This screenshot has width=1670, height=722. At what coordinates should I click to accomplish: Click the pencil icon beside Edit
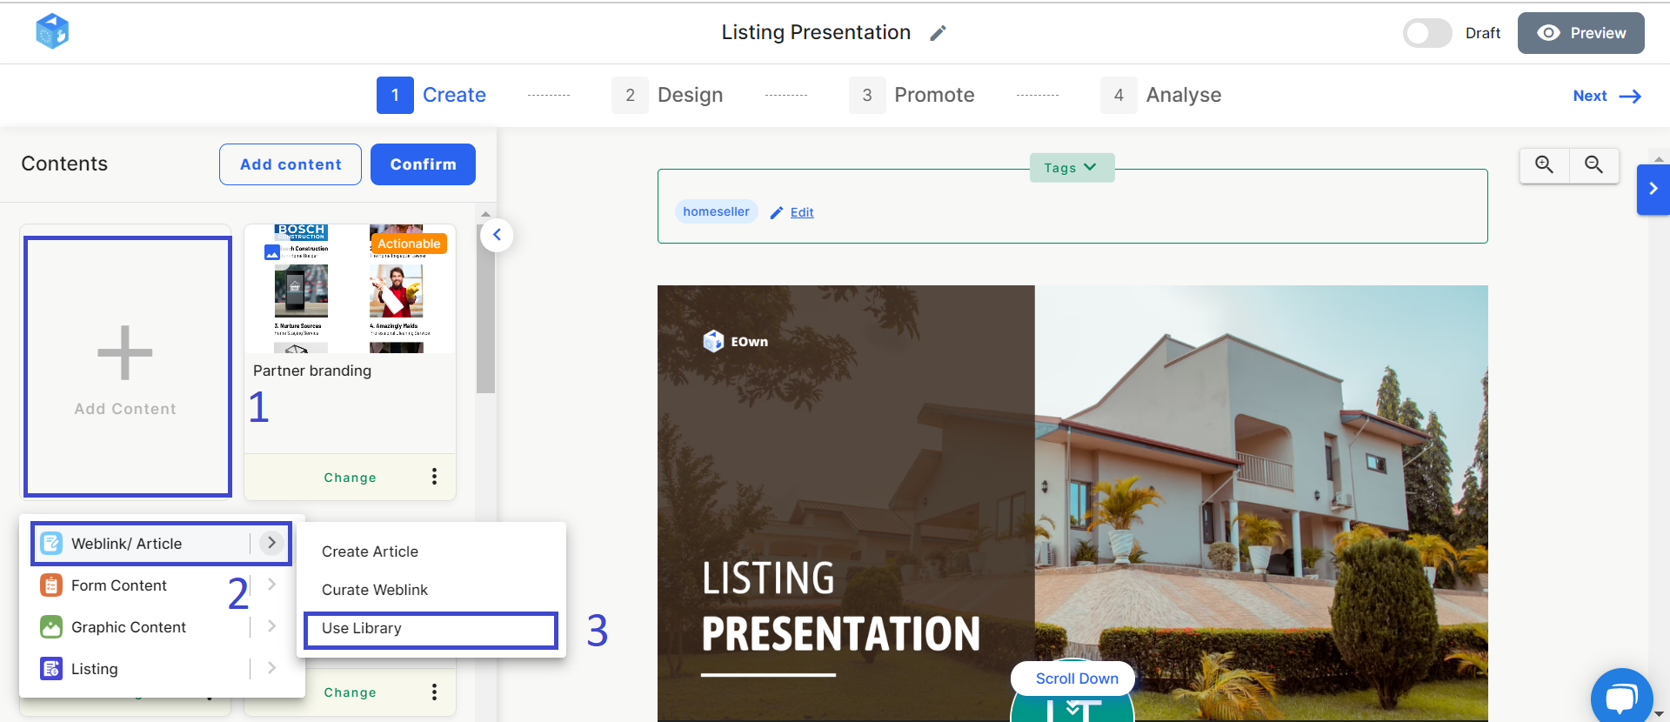pos(777,212)
